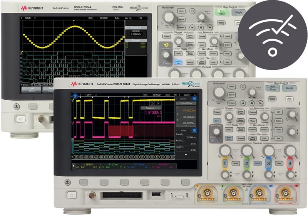Tap the Pk-Pk(1) 2.53V measurement readout
Screen dimensions: 308x216
[x=186, y=142]
